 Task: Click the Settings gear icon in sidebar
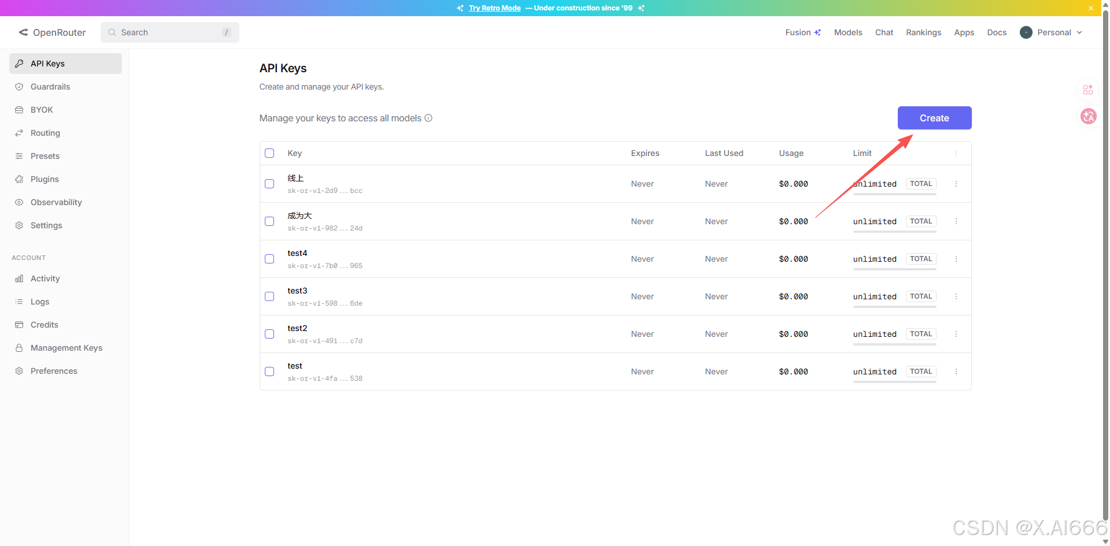(19, 225)
